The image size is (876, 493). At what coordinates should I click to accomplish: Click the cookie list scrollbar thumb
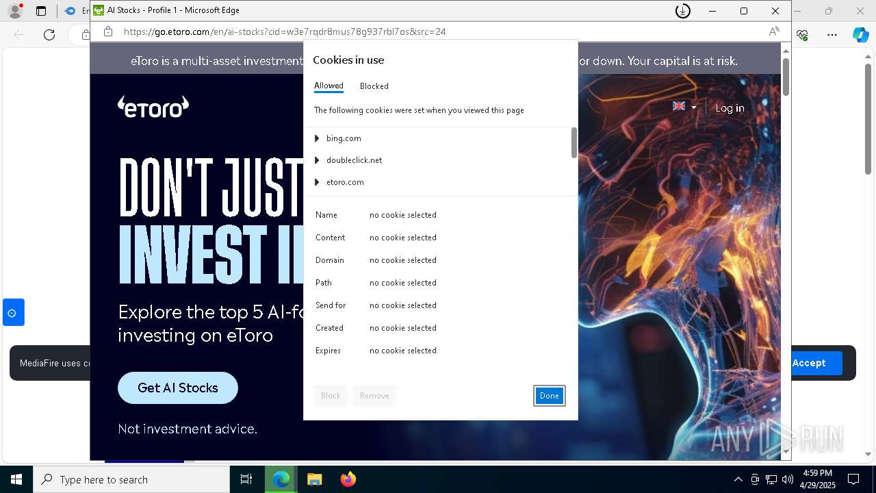[574, 143]
